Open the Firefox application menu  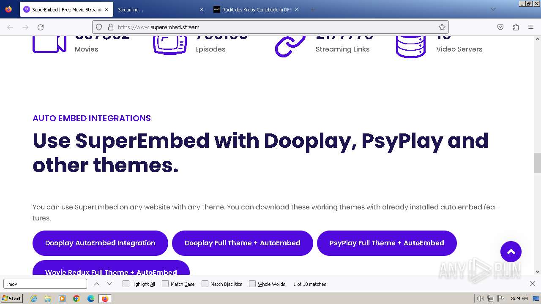531,27
